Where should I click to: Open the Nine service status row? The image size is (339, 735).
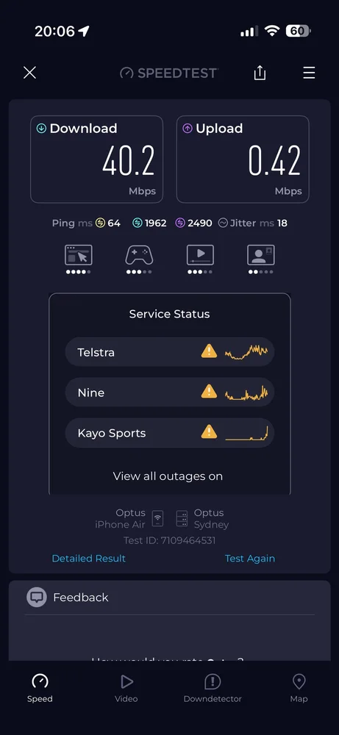[x=169, y=392]
